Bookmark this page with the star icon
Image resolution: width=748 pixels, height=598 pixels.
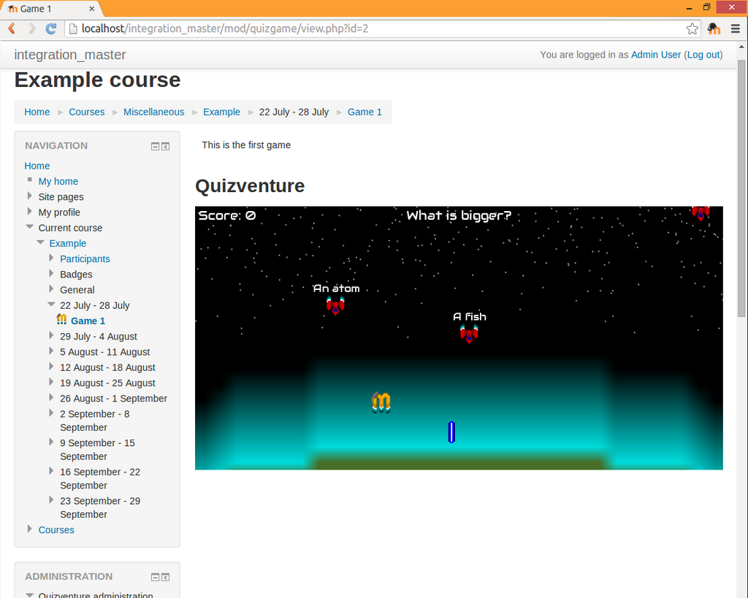692,28
